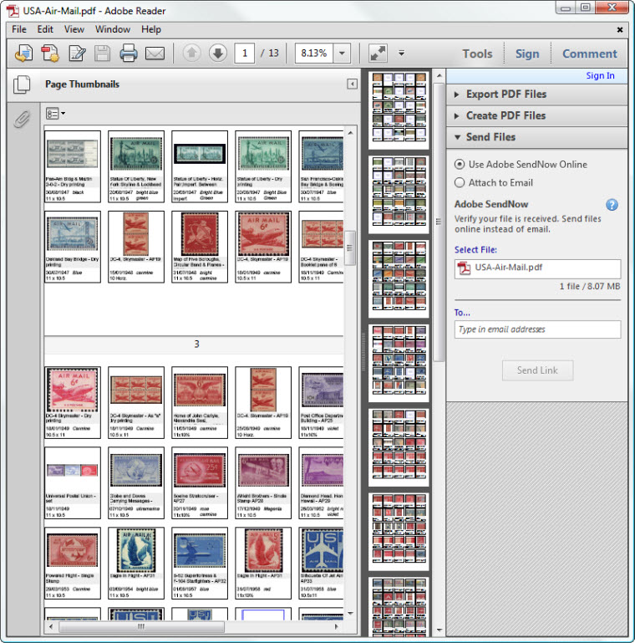Image resolution: width=635 pixels, height=643 pixels.
Task: Click the Adobe SendNow help icon
Action: click(612, 205)
